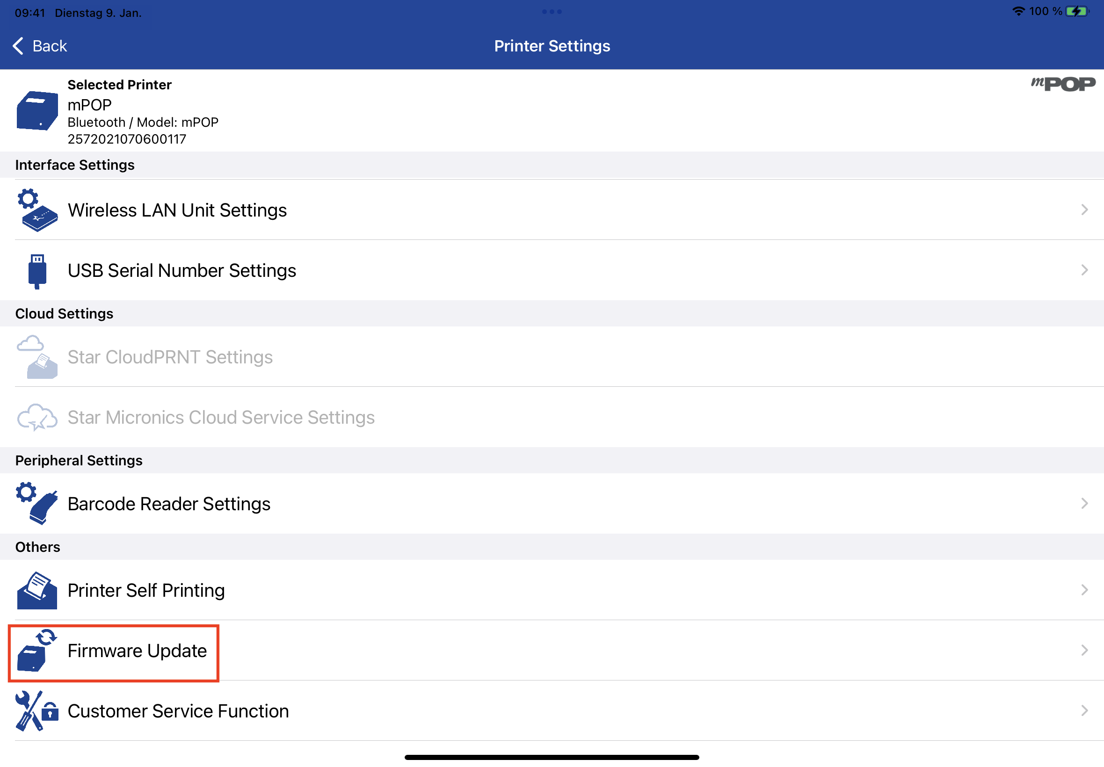Click the Star CloudPRNT cloud icon
Screen dimensions: 1104x767
pyautogui.click(x=37, y=357)
